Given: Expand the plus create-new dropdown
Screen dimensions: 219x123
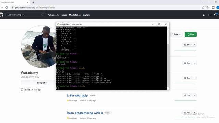Looking at the screenshot, I should [x=210, y=15].
